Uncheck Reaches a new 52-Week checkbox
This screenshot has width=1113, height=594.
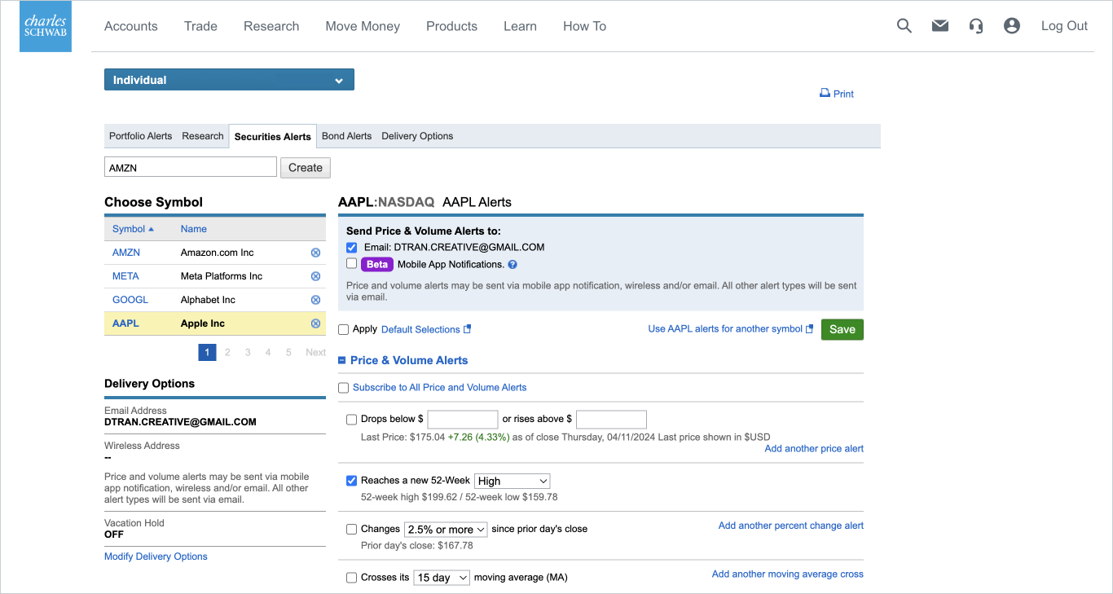pos(352,481)
